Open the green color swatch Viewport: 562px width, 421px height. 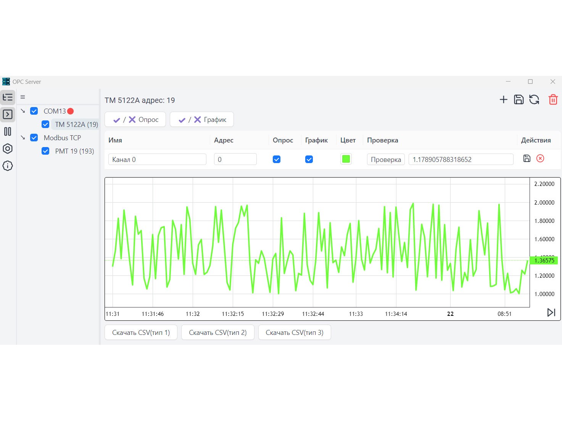point(346,159)
